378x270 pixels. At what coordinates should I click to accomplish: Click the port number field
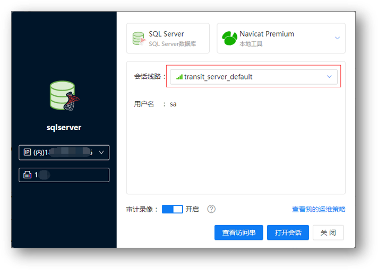[x=64, y=175]
